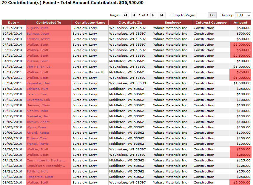Sort by City, State Zip column header
Image resolution: width=253 pixels, height=185 pixels.
tap(130, 23)
